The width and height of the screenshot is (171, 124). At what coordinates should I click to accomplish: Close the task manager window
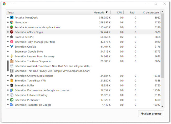(165, 4)
